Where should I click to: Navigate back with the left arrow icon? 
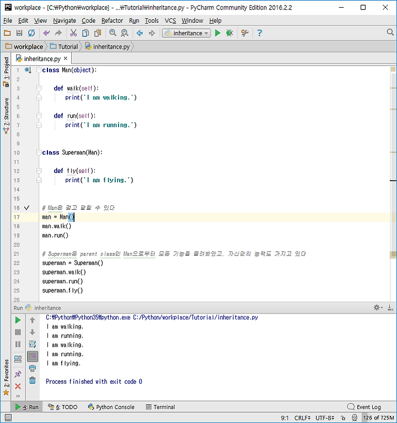pyautogui.click(x=140, y=33)
